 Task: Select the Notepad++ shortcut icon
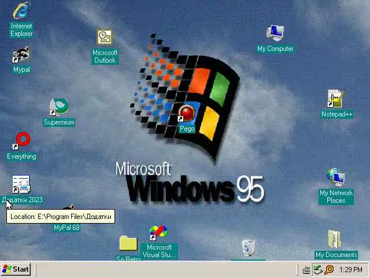(336, 98)
